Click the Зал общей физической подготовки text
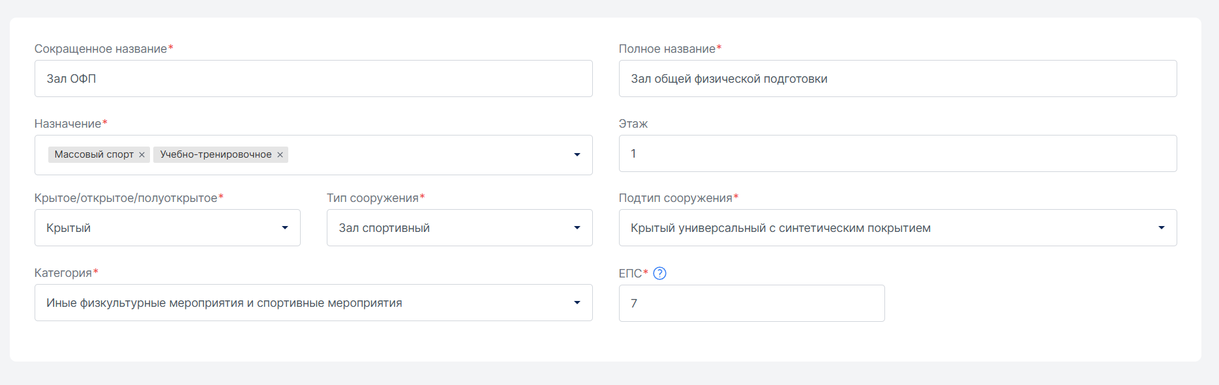This screenshot has height=385, width=1219. click(729, 79)
